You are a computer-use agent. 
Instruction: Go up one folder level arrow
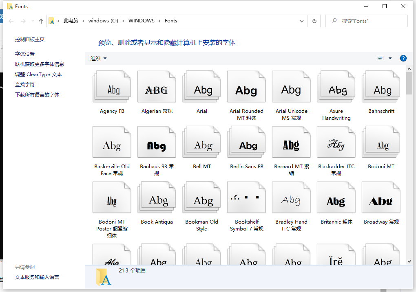(41, 21)
